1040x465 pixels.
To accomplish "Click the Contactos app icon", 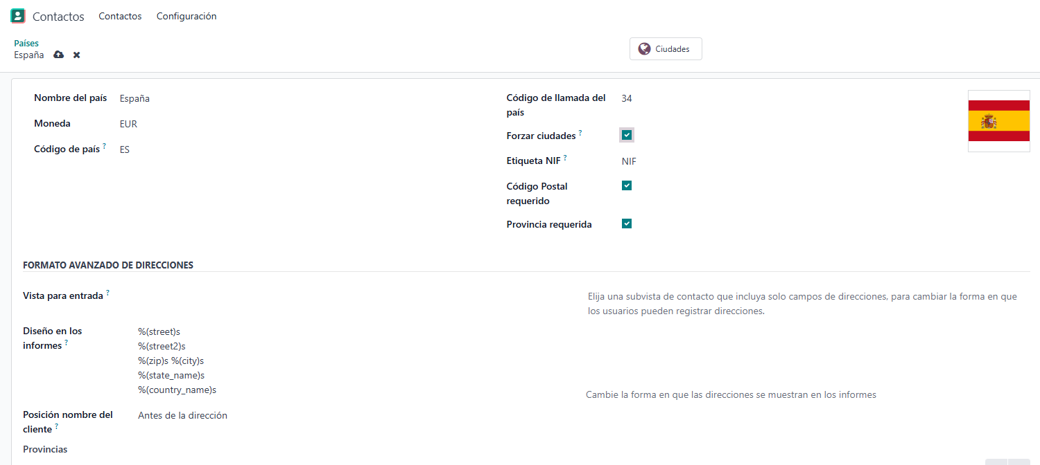I will pos(18,16).
